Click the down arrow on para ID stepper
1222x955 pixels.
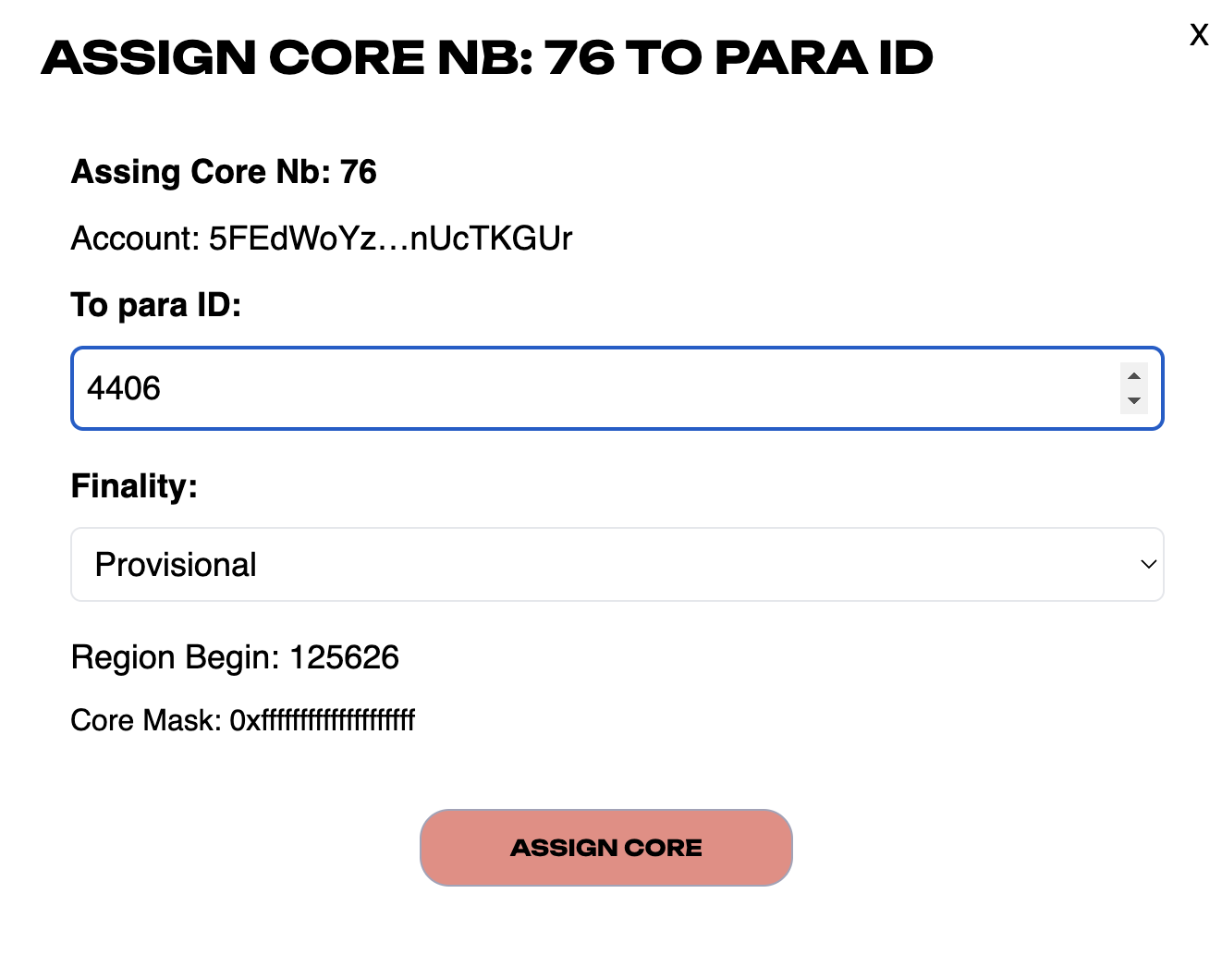click(x=1133, y=399)
